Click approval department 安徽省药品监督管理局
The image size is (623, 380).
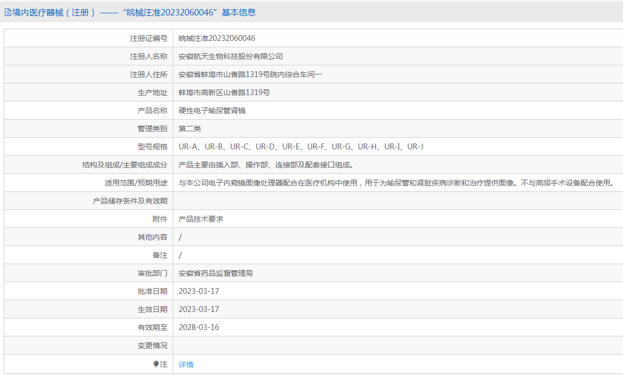[215, 273]
